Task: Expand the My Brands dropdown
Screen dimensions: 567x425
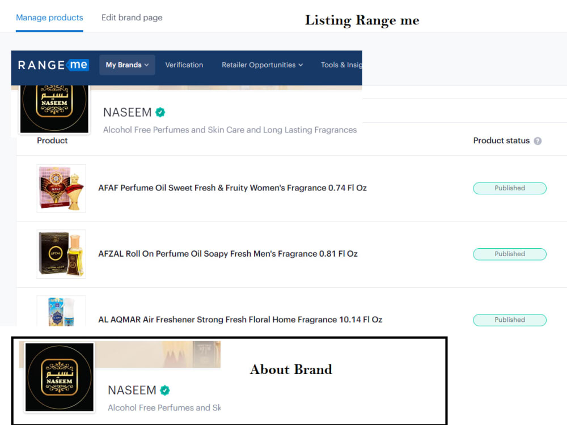Action: 127,65
